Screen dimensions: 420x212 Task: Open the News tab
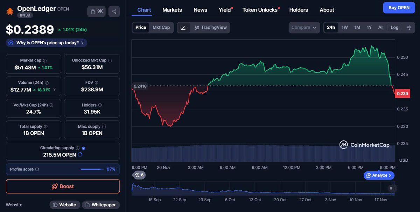point(200,10)
